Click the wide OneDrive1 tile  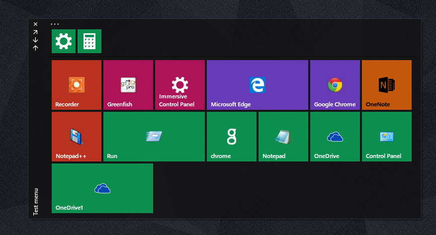click(x=102, y=188)
